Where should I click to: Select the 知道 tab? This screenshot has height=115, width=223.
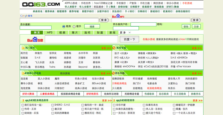click(100, 32)
